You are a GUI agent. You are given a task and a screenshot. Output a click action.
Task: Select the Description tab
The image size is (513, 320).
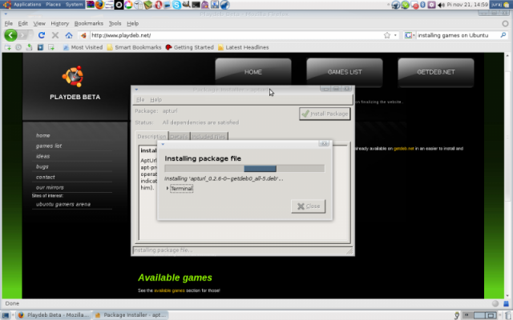pos(151,136)
